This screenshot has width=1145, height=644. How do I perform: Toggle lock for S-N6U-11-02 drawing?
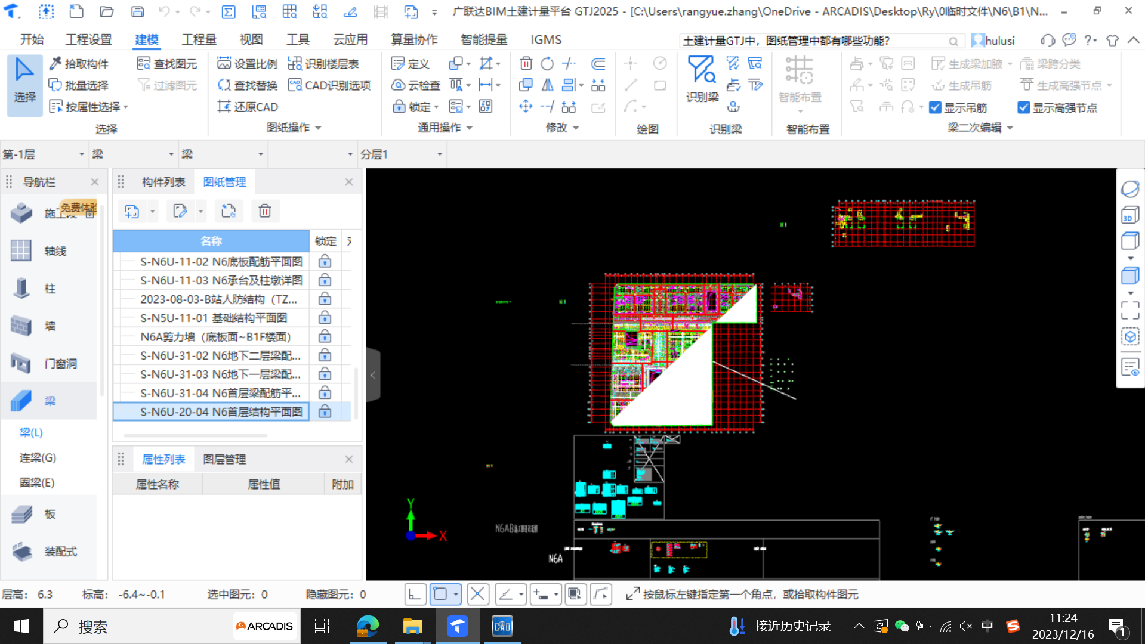click(325, 261)
